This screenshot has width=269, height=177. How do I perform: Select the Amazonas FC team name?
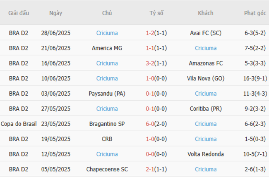tap(206, 64)
